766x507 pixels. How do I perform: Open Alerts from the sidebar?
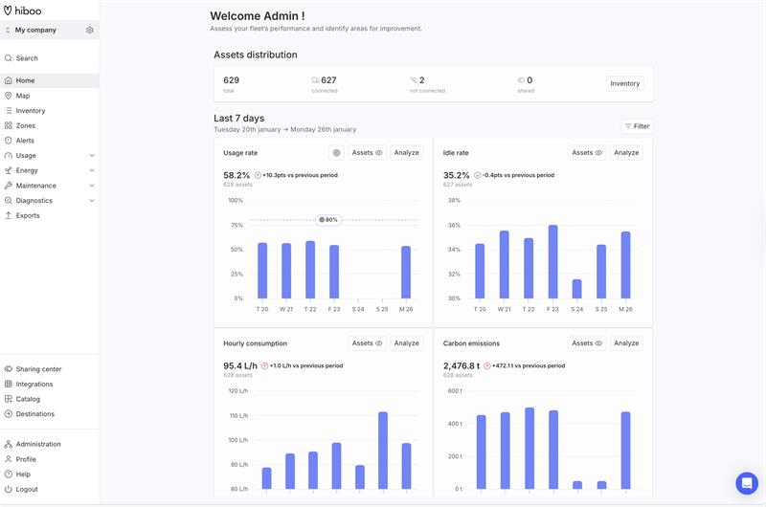[25, 141]
